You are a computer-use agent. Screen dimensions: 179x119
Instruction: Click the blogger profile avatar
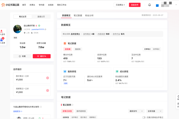tap(17, 29)
